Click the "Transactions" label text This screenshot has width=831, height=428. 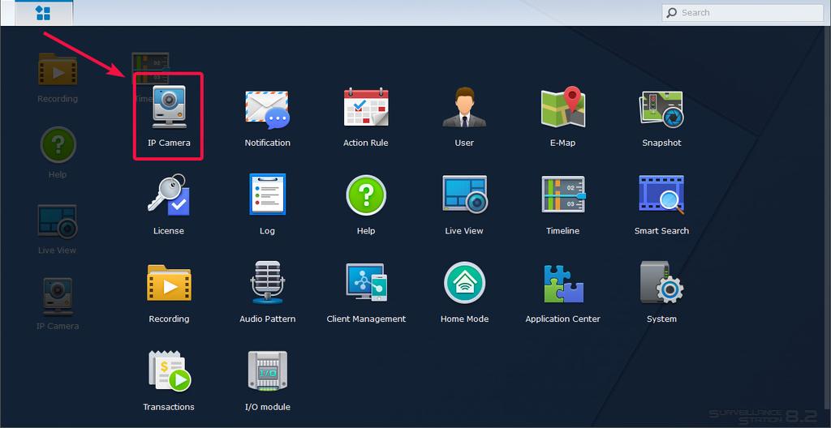(x=169, y=407)
